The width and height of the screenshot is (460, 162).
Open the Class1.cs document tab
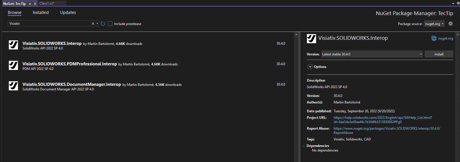[47, 3]
